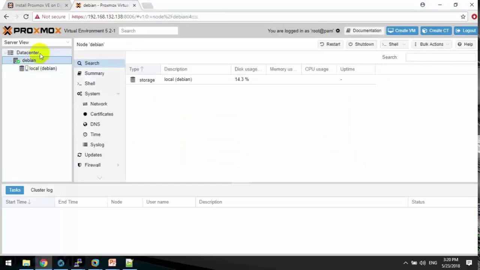The width and height of the screenshot is (480, 270).
Task: Sort by Memory usage column
Action: 283,69
